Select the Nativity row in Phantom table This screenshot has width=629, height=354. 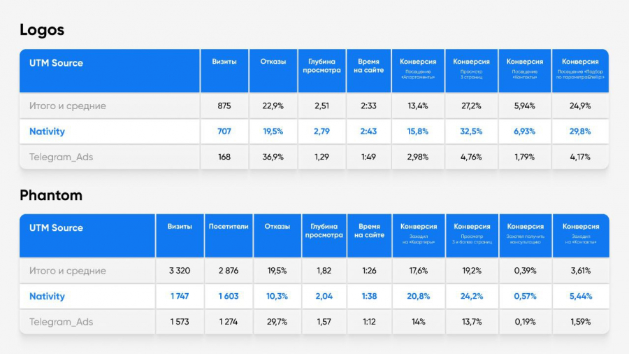314,296
